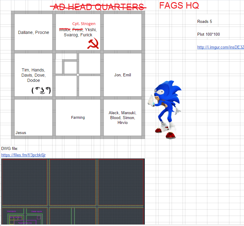Screen dimensions: 244x226
Task: Click the Farming plot label
Action: pyautogui.click(x=78, y=118)
